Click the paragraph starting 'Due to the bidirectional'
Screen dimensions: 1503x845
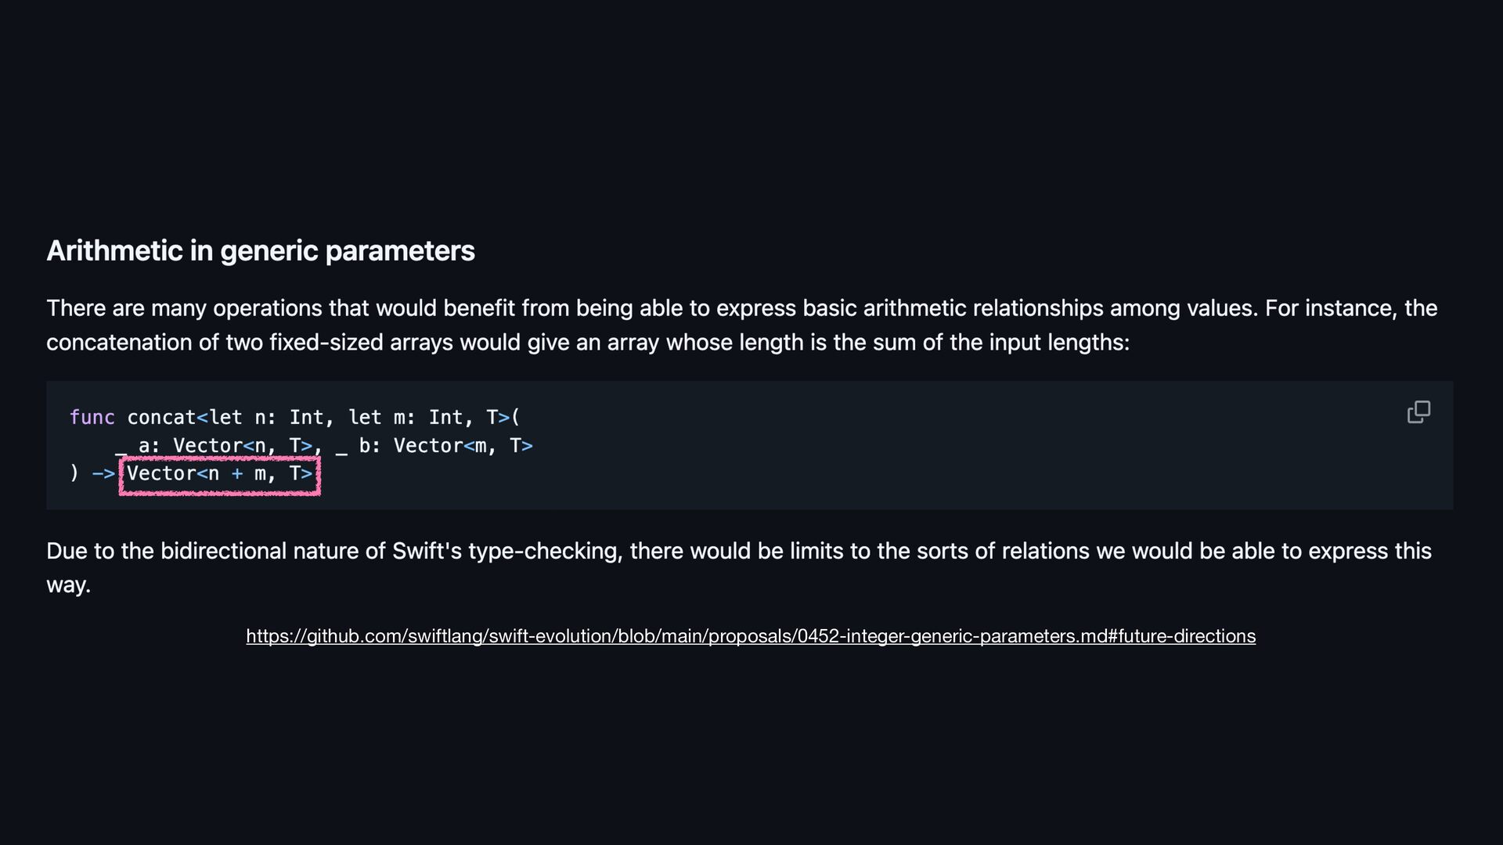[739, 567]
